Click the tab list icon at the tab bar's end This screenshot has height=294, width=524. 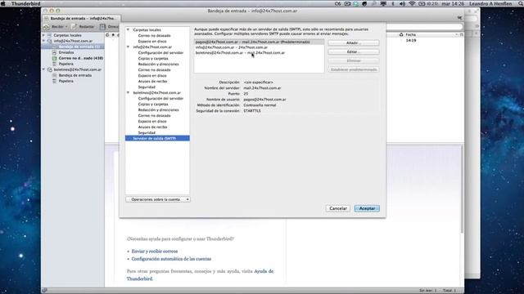click(459, 18)
